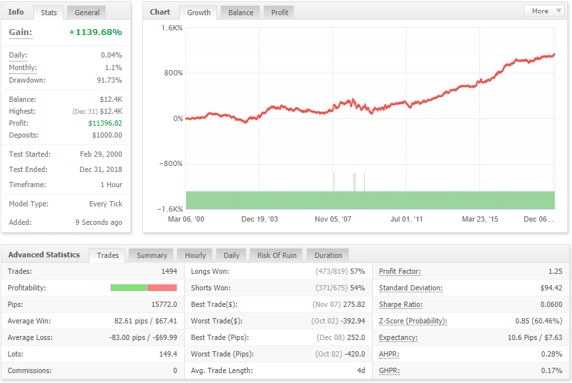This screenshot has height=383, width=572.
Task: Select the Balance chart tab
Action: (241, 13)
